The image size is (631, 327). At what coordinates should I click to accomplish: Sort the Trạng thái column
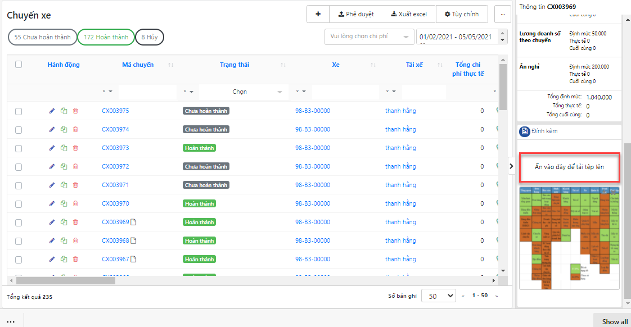(283, 65)
